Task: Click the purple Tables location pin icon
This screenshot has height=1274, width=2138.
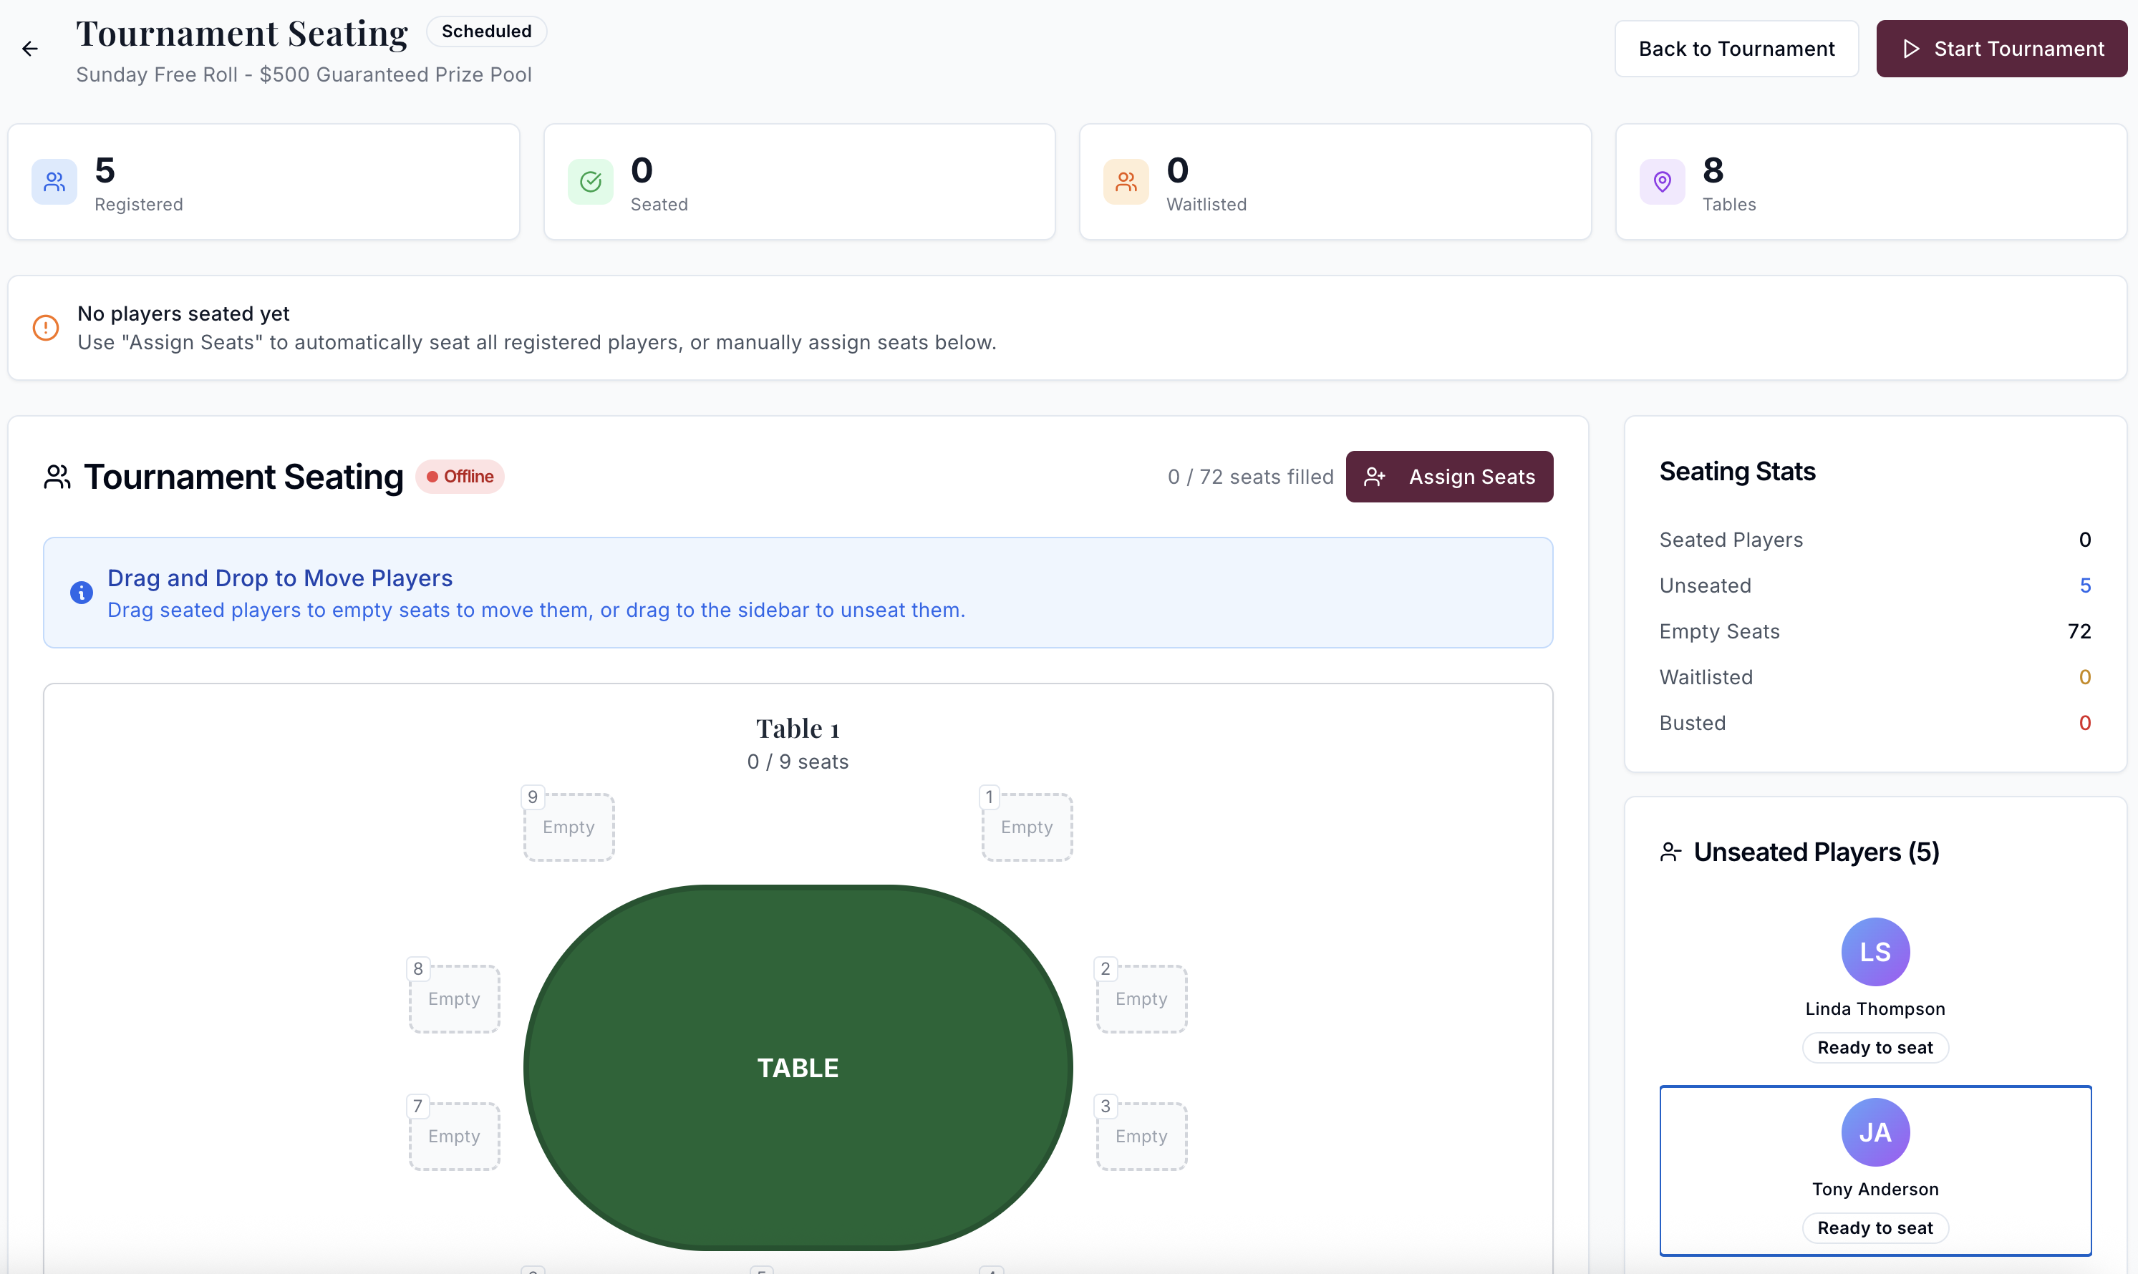Action: tap(1663, 182)
